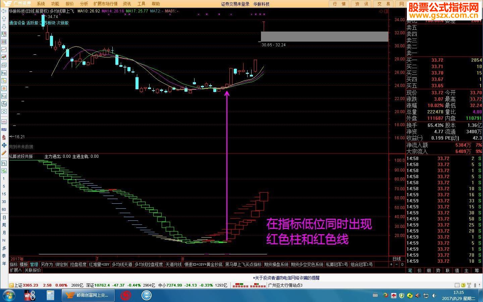483x302 pixels.
Task: Click the small diamond icon above price axis
Action: click(x=381, y=11)
